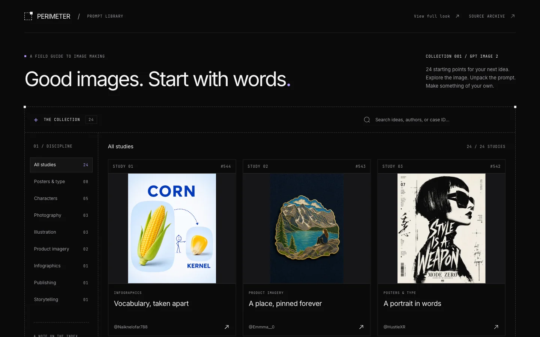Click the STUDY 01 header label
Screen dimensions: 540x337
tap(123, 166)
